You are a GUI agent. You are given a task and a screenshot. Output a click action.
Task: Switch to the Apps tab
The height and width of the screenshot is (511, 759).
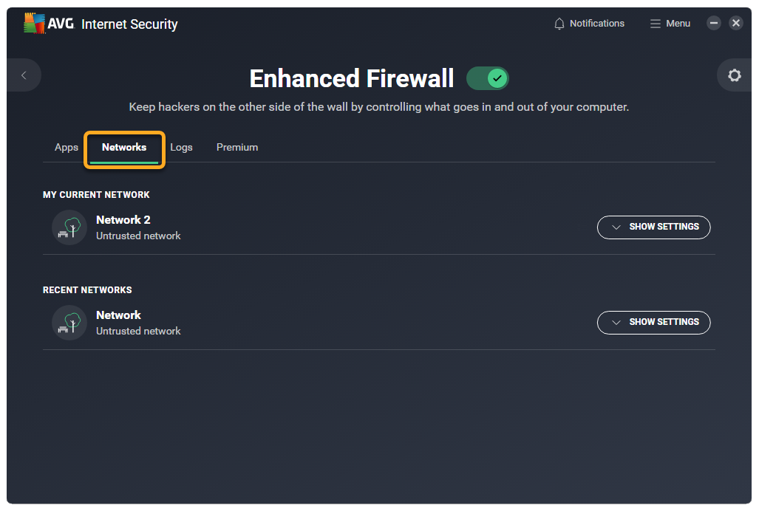click(67, 148)
